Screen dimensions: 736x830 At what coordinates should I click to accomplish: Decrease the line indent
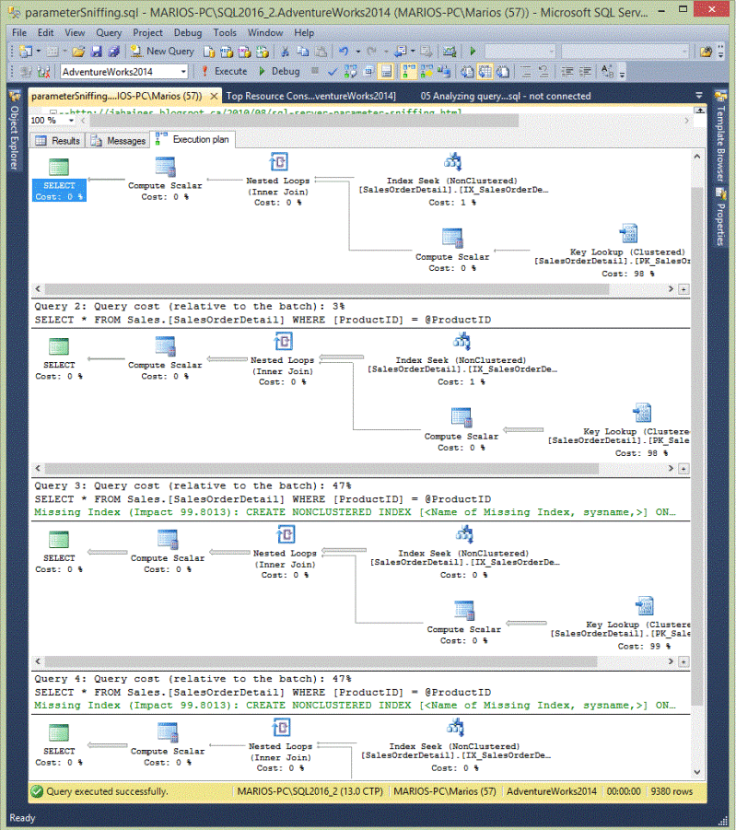point(567,71)
